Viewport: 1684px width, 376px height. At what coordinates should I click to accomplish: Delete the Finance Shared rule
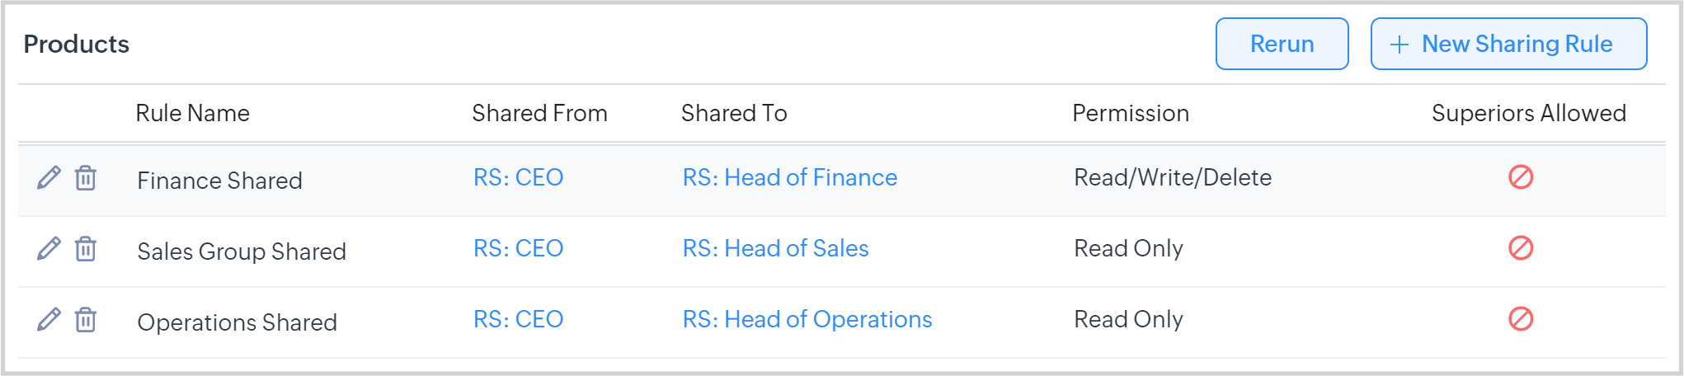(x=86, y=177)
